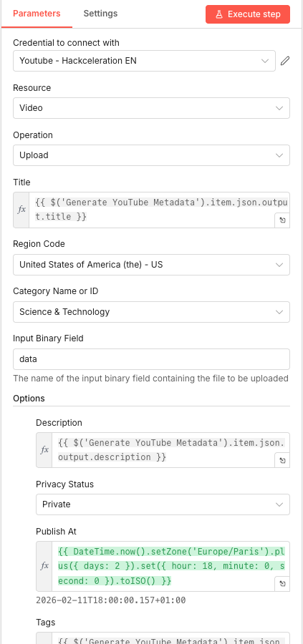The height and width of the screenshot is (644, 303).
Task: Expand the Operation dropdown showing Upload
Action: (x=151, y=155)
